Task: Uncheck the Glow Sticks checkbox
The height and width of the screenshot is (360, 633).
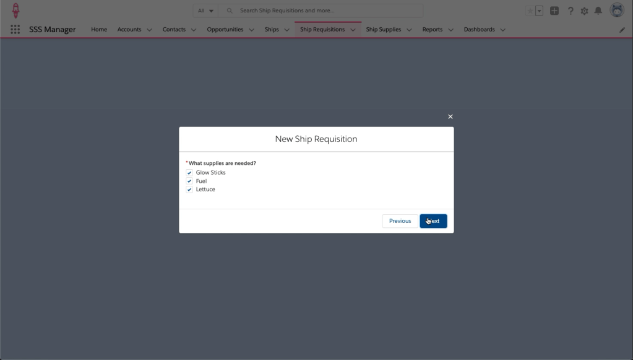Action: coord(189,173)
